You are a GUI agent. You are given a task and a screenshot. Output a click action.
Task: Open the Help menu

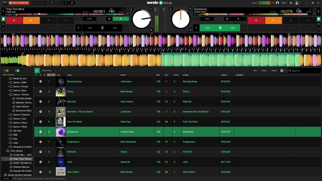(x=285, y=3)
